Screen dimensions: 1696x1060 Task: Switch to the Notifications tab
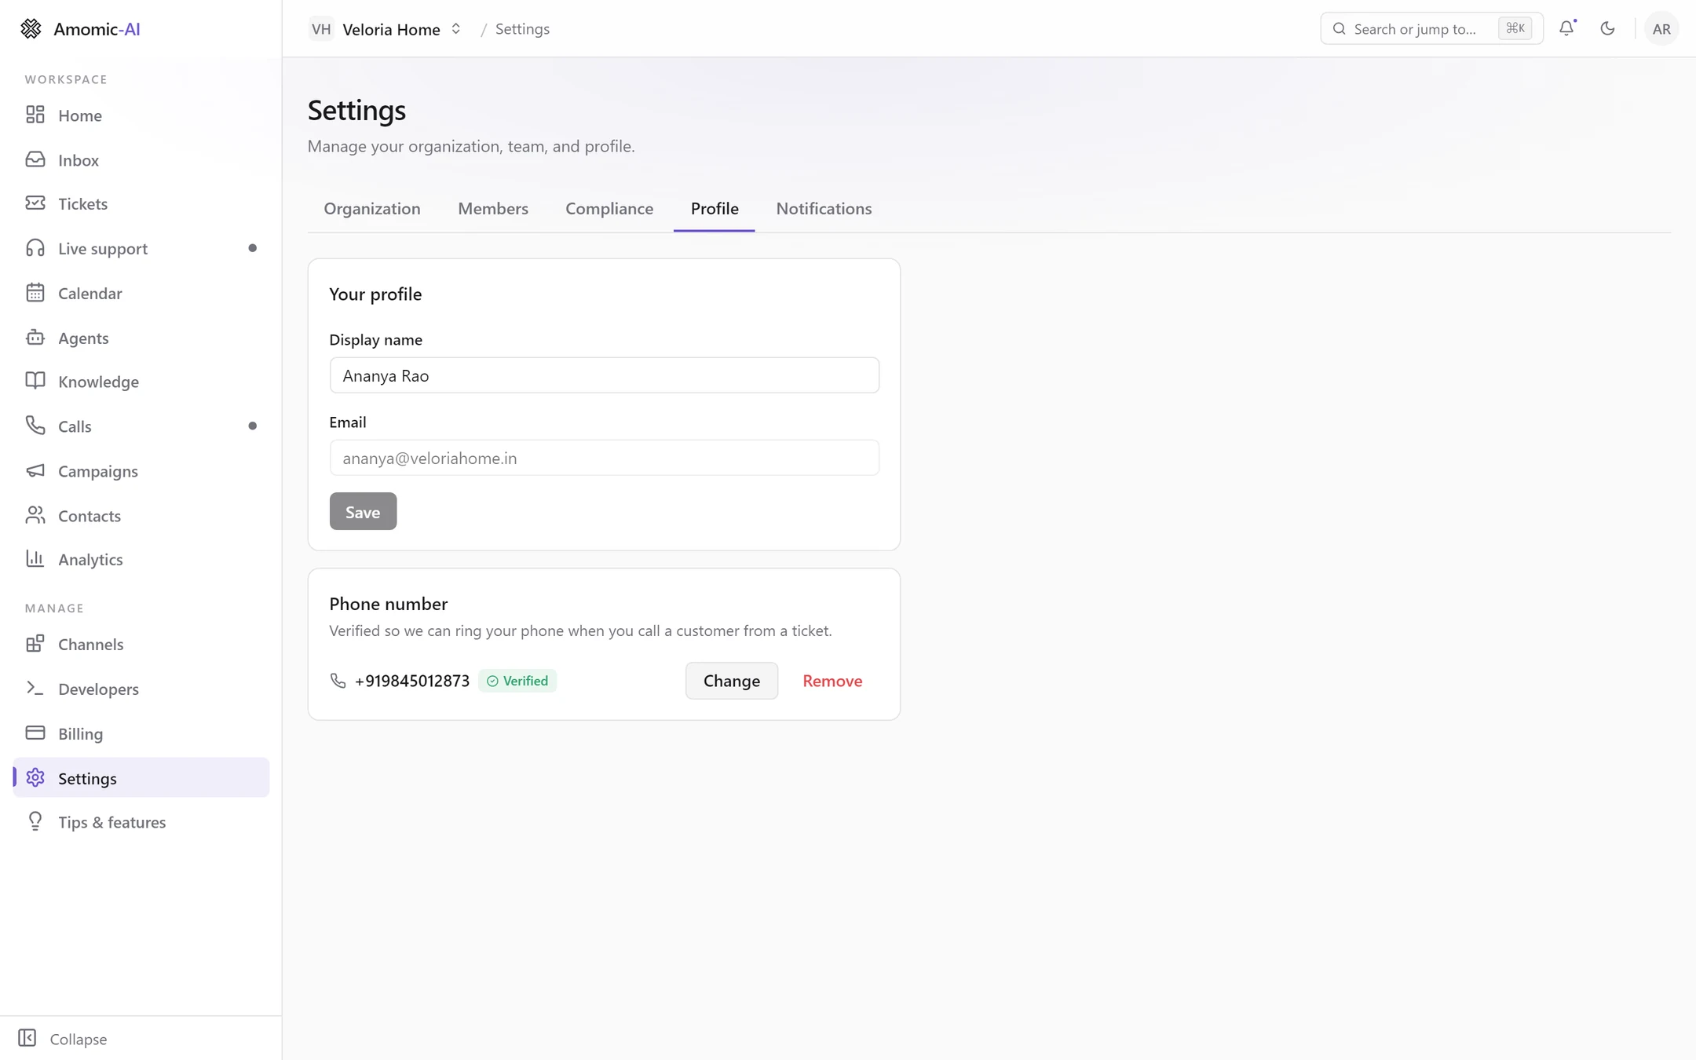click(824, 208)
